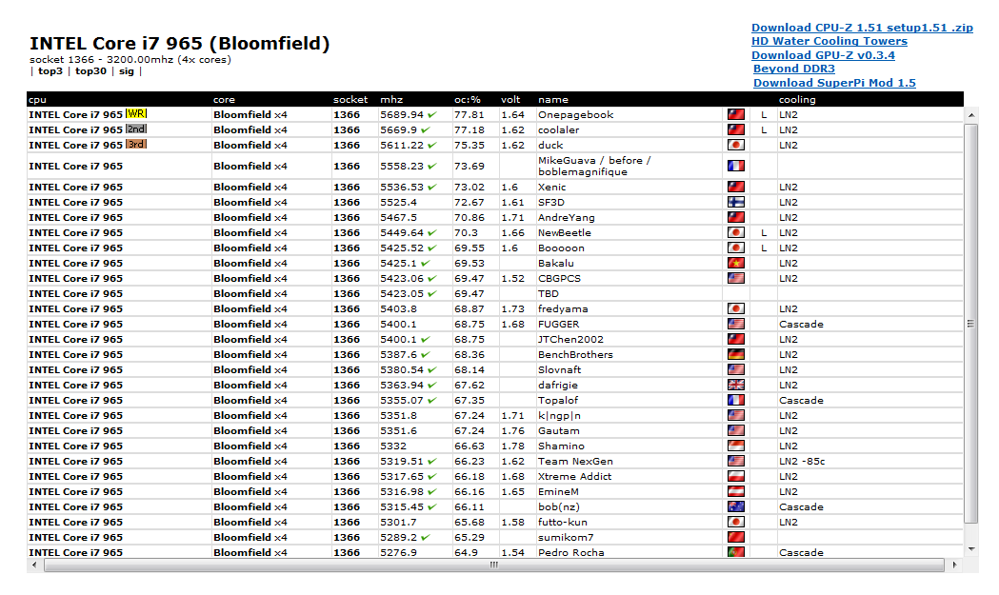This screenshot has height=595, width=999.
Task: Click the name 'Xtreme Addict'
Action: coord(574,477)
